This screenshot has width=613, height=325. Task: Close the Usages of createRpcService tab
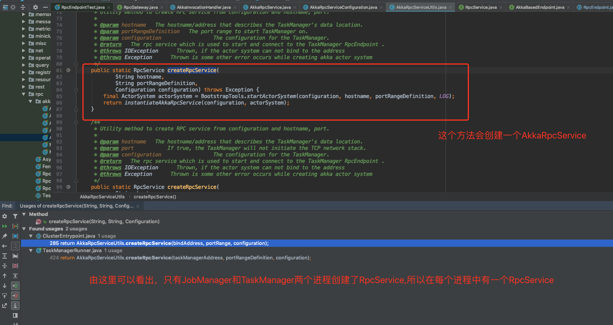(x=138, y=206)
